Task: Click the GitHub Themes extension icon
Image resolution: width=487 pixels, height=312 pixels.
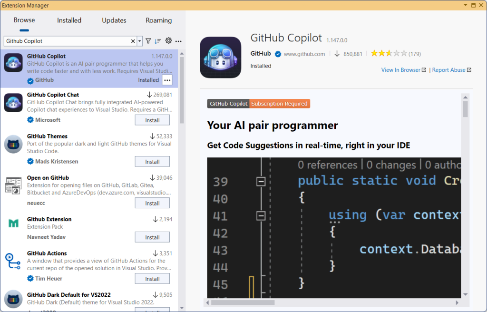Action: 13,144
